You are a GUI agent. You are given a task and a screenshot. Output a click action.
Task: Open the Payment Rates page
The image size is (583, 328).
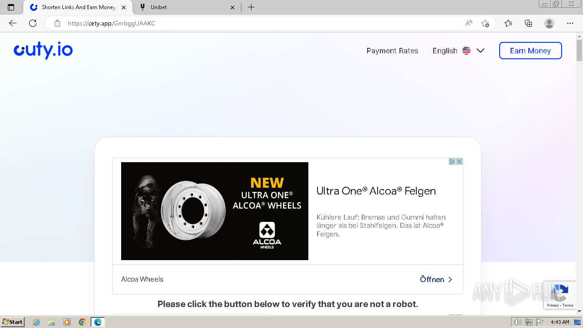pyautogui.click(x=392, y=51)
